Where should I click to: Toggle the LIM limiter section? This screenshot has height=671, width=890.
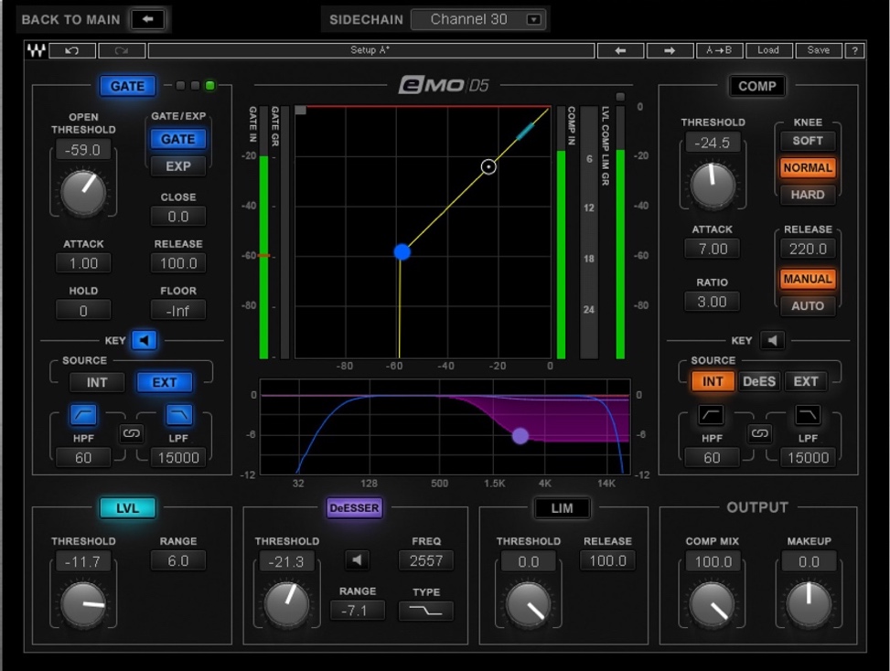click(562, 508)
